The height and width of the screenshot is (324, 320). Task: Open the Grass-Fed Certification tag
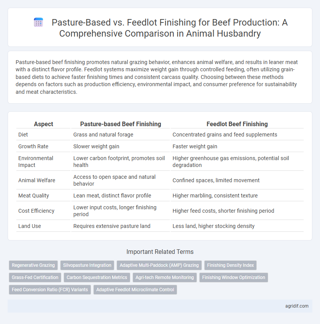pyautogui.click(x=35, y=277)
